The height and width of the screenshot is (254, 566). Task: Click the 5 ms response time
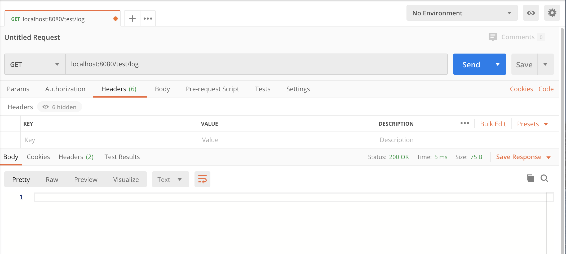(x=441, y=157)
